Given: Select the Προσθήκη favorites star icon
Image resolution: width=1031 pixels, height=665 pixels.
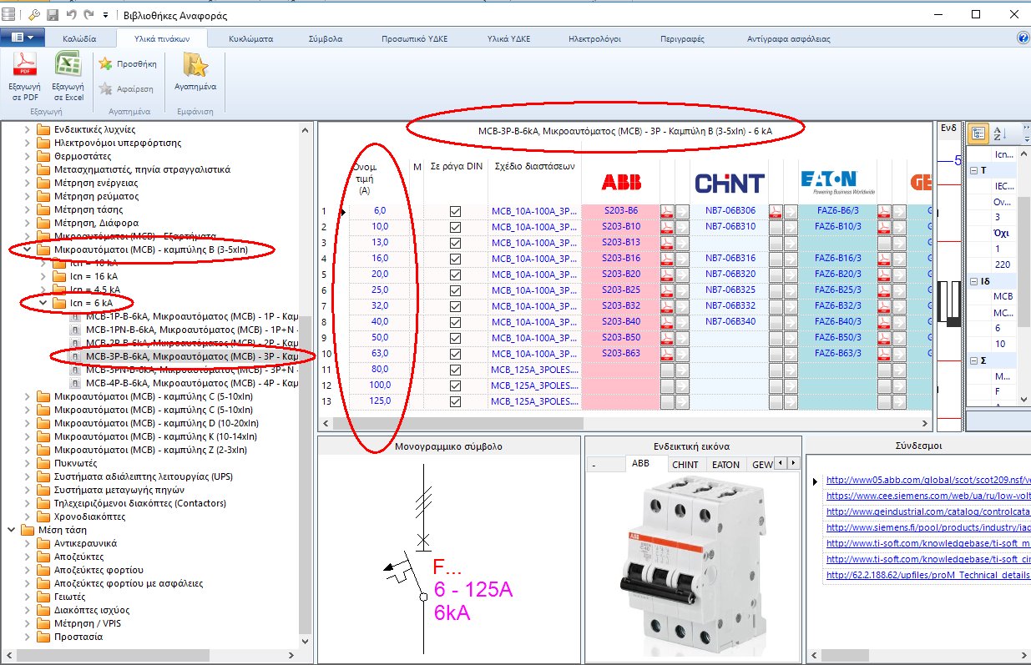Looking at the screenshot, I should (x=107, y=63).
